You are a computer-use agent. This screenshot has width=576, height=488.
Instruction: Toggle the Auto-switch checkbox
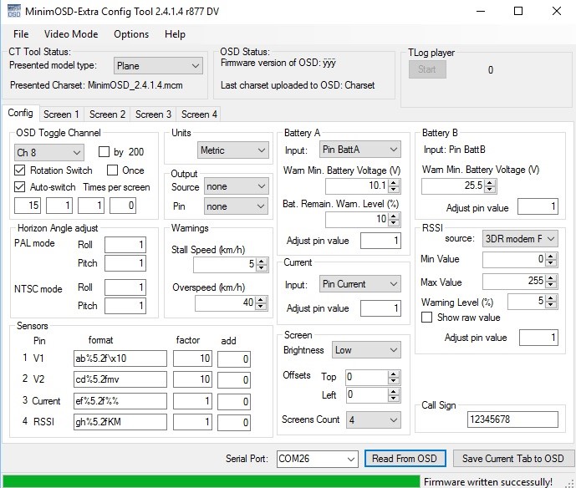pos(21,187)
